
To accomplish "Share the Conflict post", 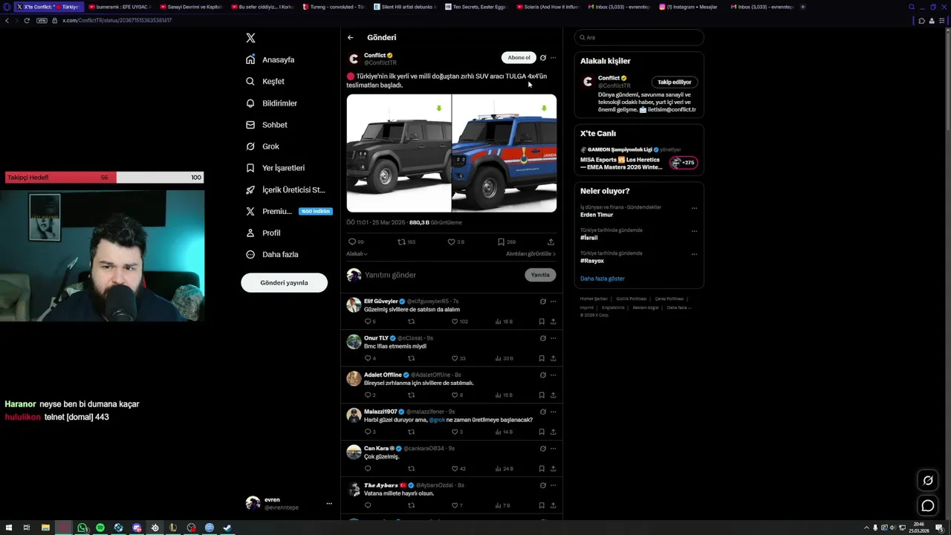I will [551, 241].
